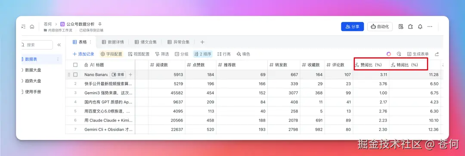Add a new view with plus icon
The width and height of the screenshot is (465, 156).
202,42
